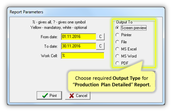Clear From date using its C button
Image resolution: width=172 pixels, height=112 pixels.
click(100, 37)
